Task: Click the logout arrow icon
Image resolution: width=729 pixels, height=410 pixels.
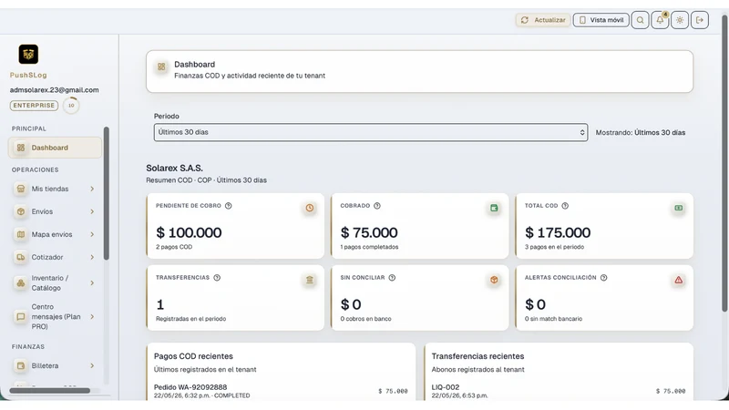Action: click(700, 20)
